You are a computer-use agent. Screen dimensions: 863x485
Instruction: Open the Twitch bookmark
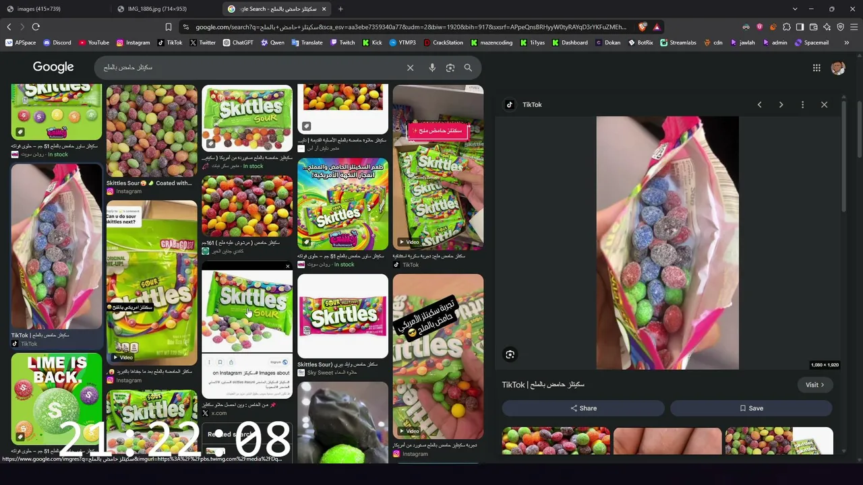[343, 42]
